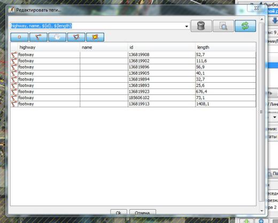Select the way icon of row 136819908

click(14, 54)
